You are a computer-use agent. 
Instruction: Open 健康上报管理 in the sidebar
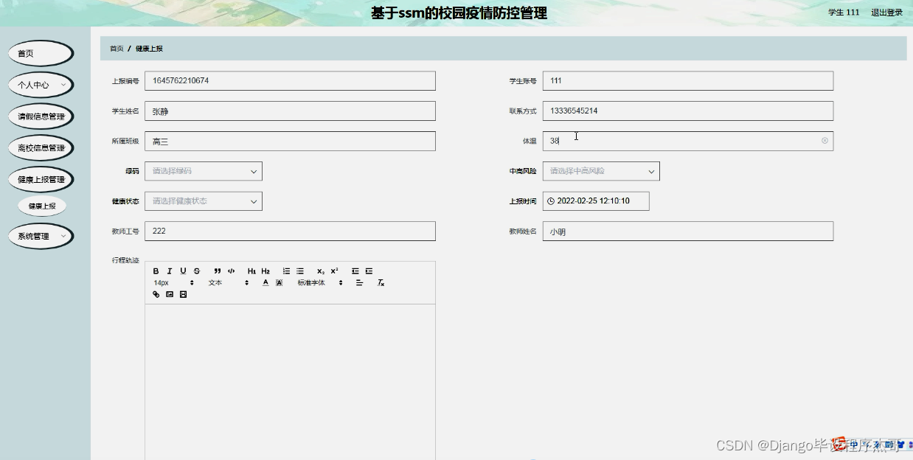click(41, 179)
